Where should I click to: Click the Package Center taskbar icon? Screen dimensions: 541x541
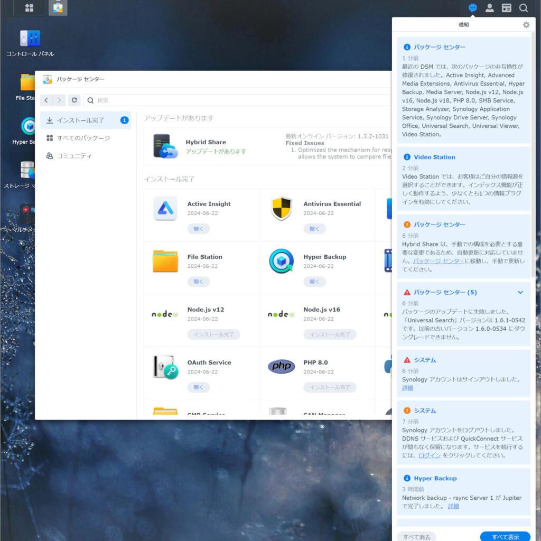click(58, 7)
